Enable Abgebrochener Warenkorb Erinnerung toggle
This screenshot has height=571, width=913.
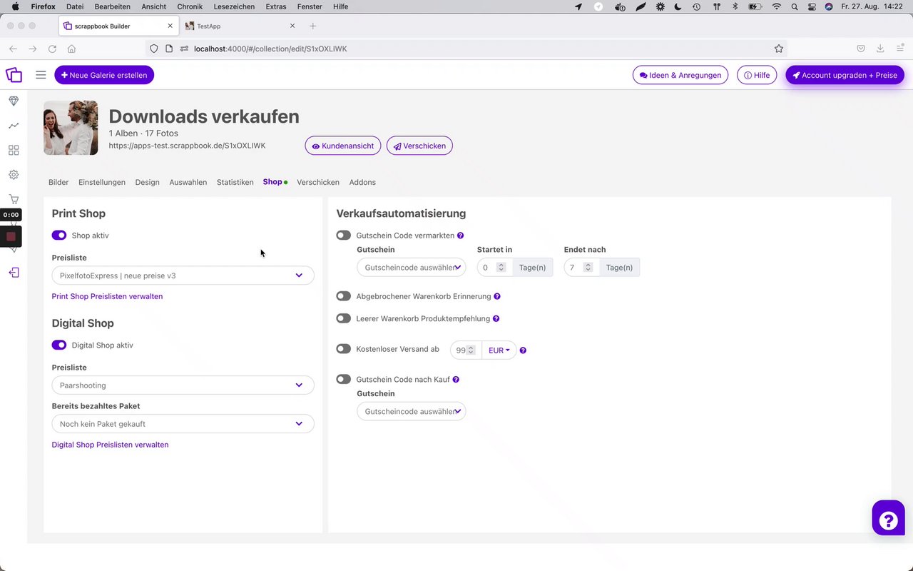click(344, 296)
